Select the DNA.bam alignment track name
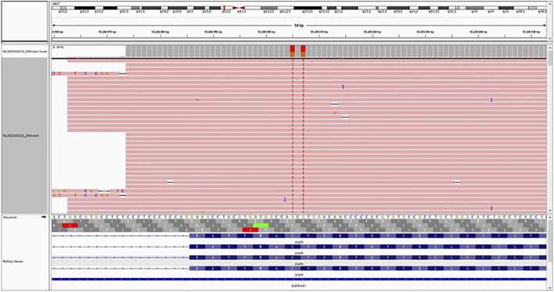The width and height of the screenshot is (554, 292). click(20, 135)
